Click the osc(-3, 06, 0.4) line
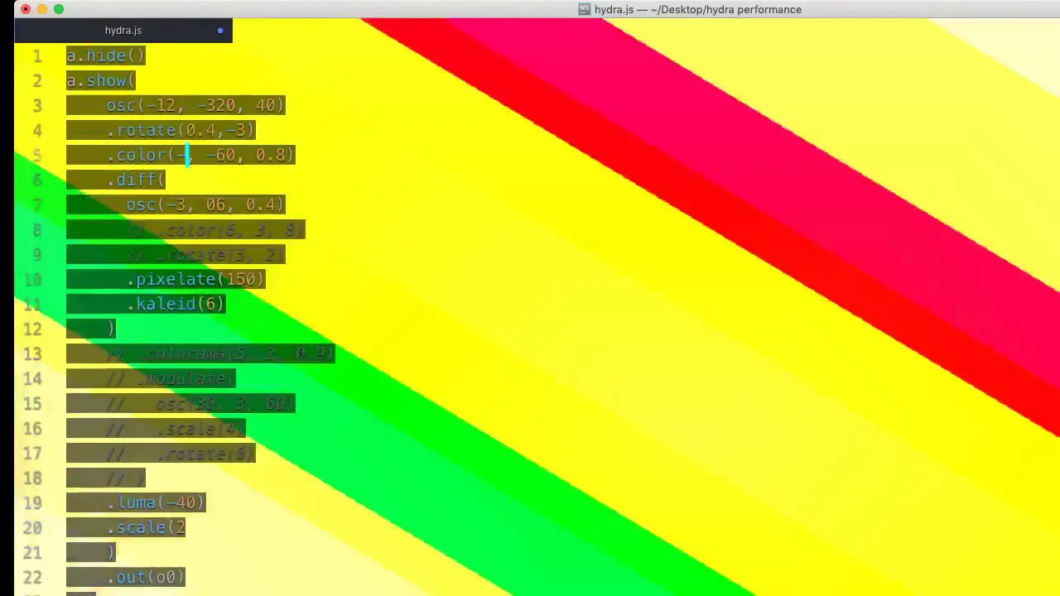Image resolution: width=1060 pixels, height=596 pixels. 205,204
